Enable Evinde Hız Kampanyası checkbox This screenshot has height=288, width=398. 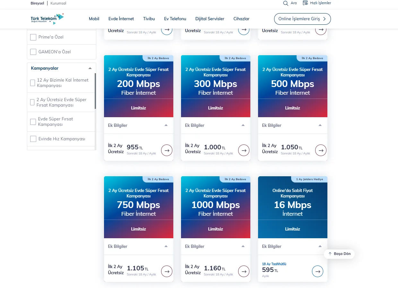33,139
